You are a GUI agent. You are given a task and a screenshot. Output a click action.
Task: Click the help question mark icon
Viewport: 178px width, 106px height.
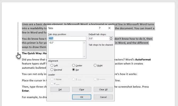coord(100,28)
